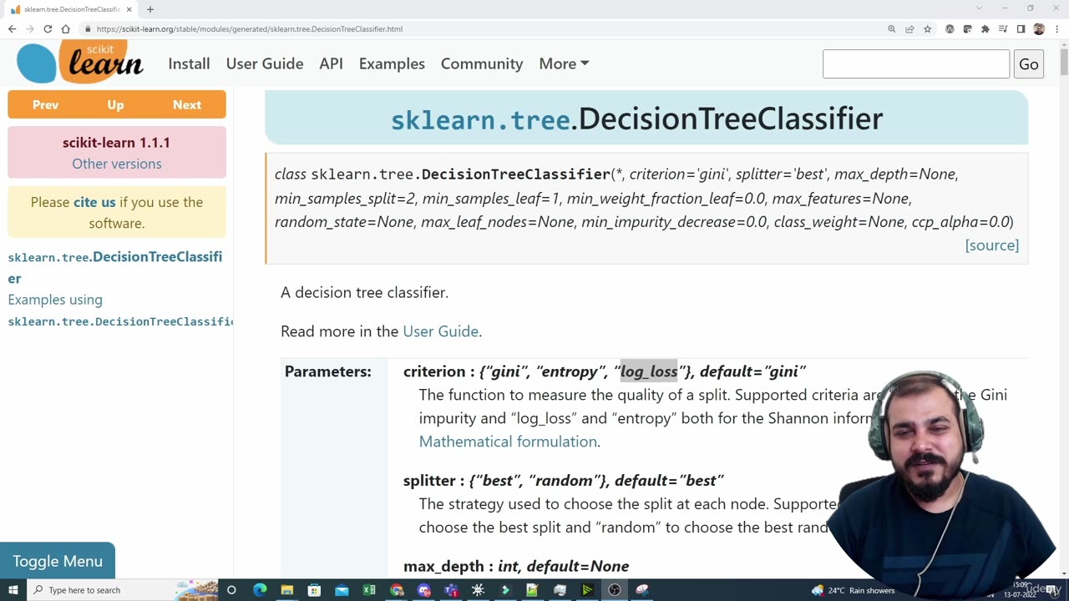Click the weather Rain showers widget
The width and height of the screenshot is (1069, 601).
click(853, 590)
